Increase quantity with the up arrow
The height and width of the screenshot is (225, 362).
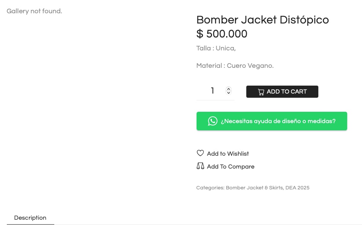[228, 89]
